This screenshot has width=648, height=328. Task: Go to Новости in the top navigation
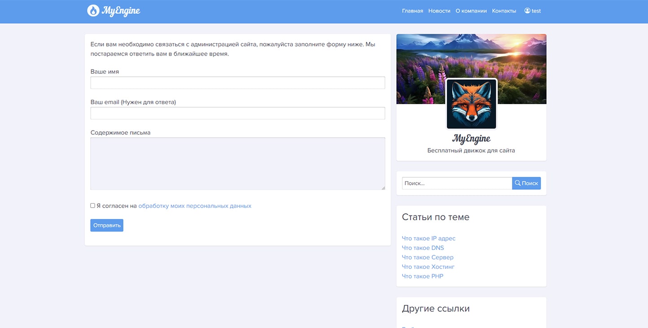(x=439, y=11)
